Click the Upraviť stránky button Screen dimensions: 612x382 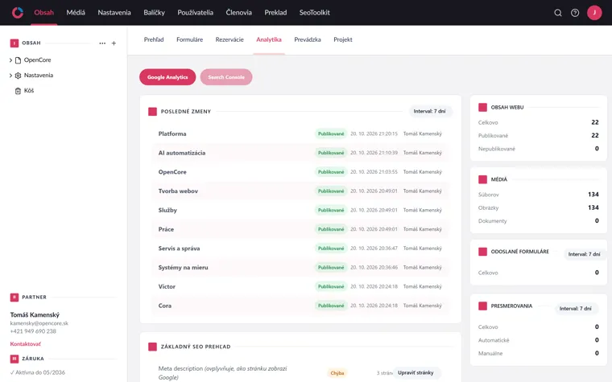tap(416, 373)
